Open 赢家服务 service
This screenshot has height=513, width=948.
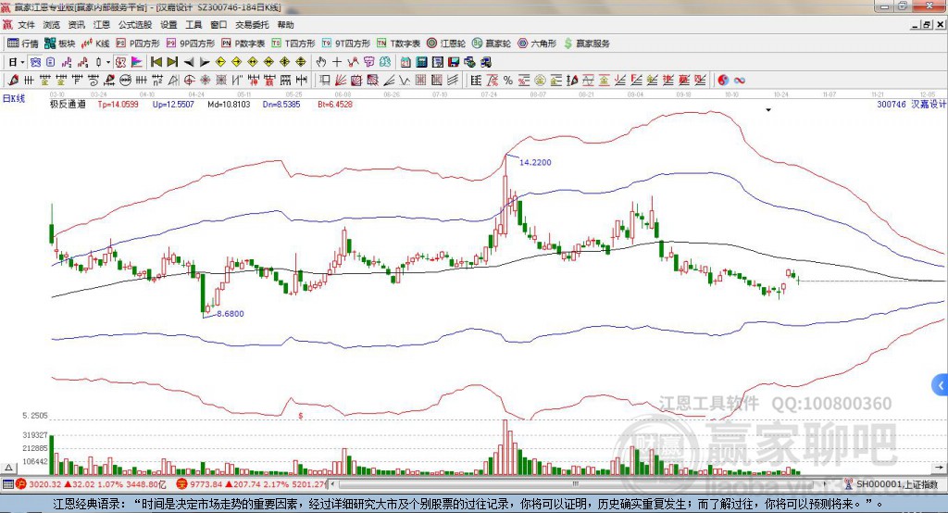(x=586, y=44)
